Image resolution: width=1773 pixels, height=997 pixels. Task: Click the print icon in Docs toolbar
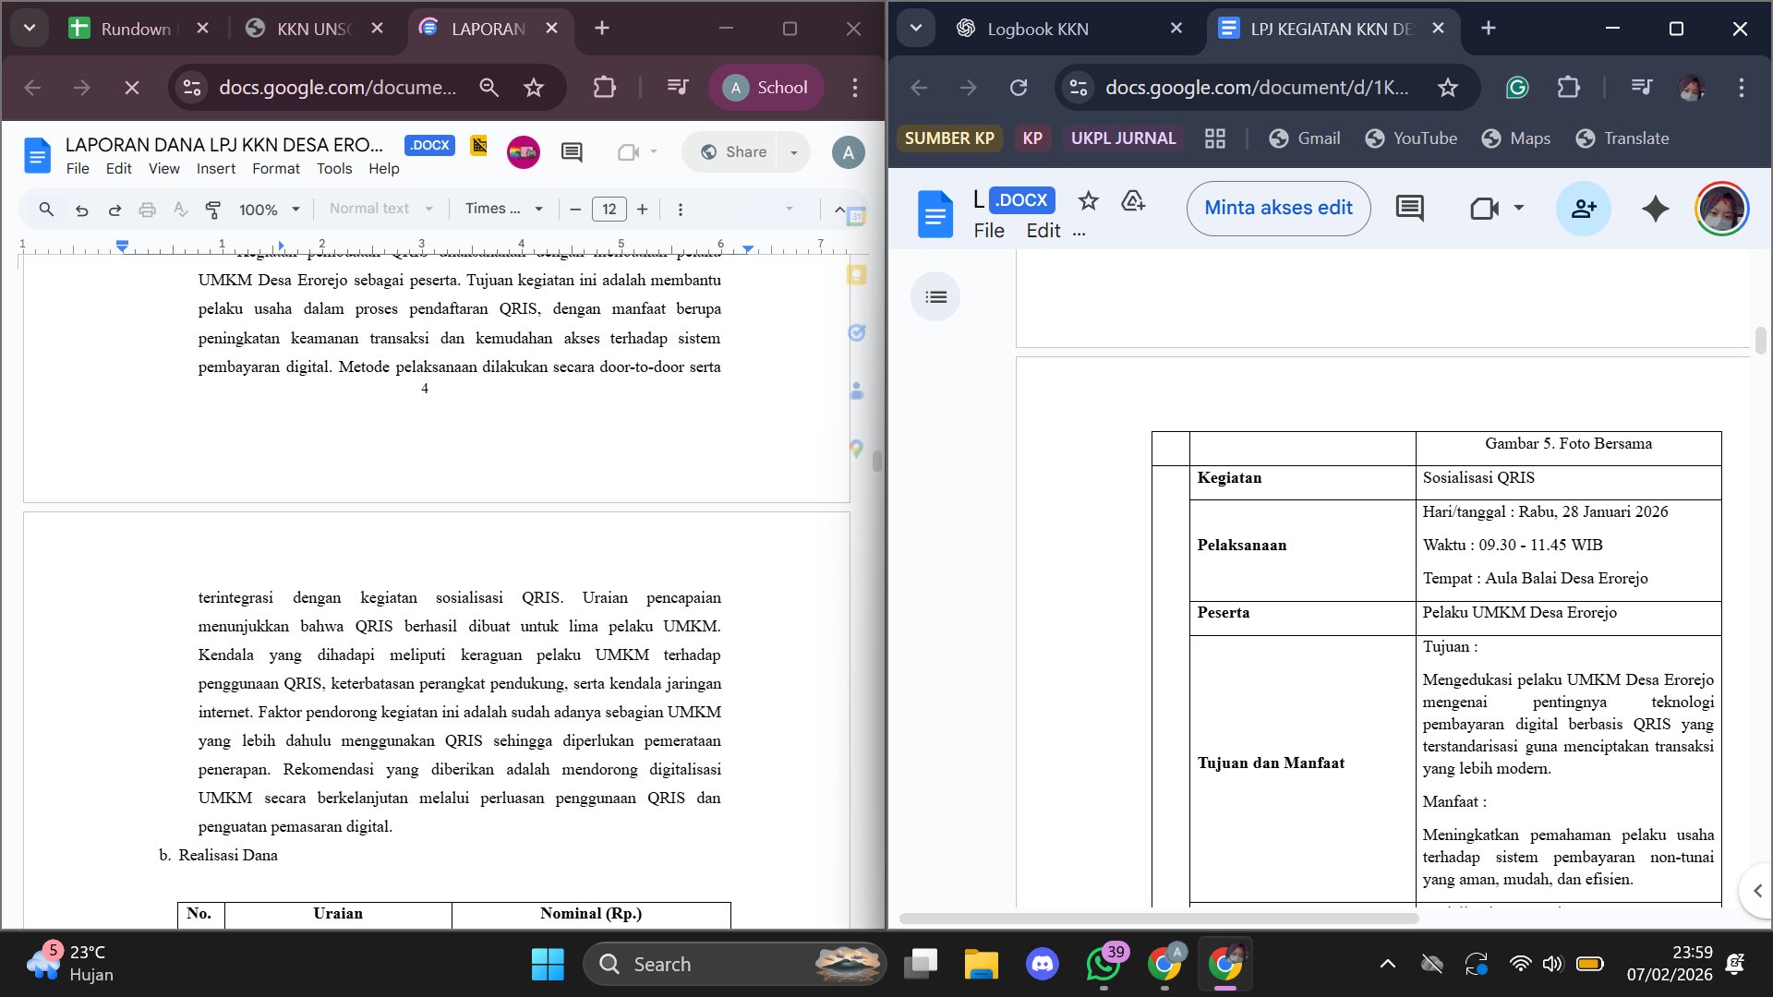pos(147,210)
